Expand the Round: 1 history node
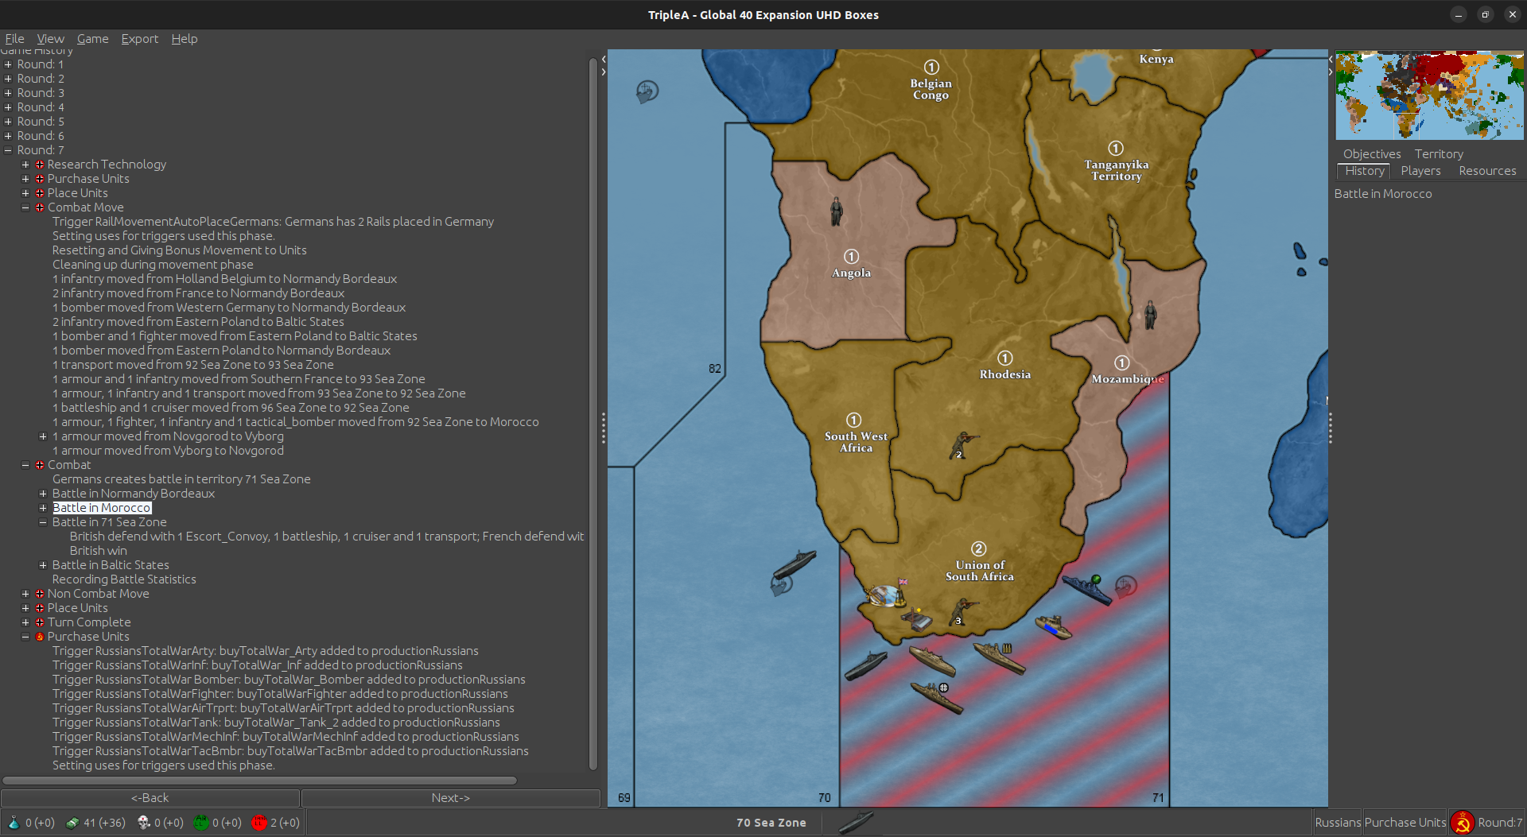1527x837 pixels. 8,64
